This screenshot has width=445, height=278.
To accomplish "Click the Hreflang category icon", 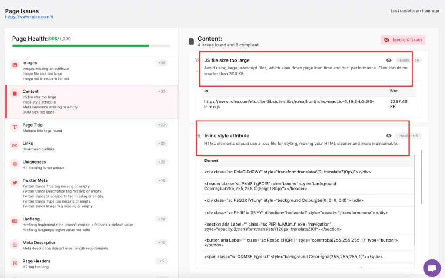I will coord(15,221).
